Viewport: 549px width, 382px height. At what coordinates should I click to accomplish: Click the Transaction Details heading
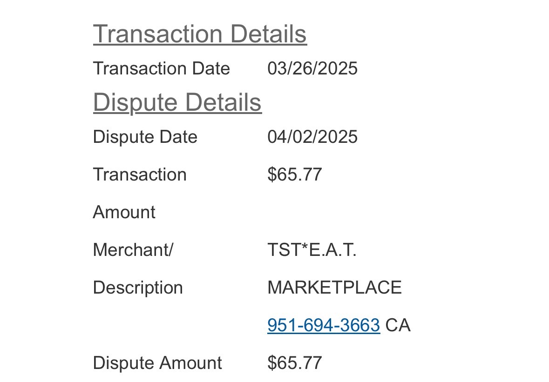200,34
